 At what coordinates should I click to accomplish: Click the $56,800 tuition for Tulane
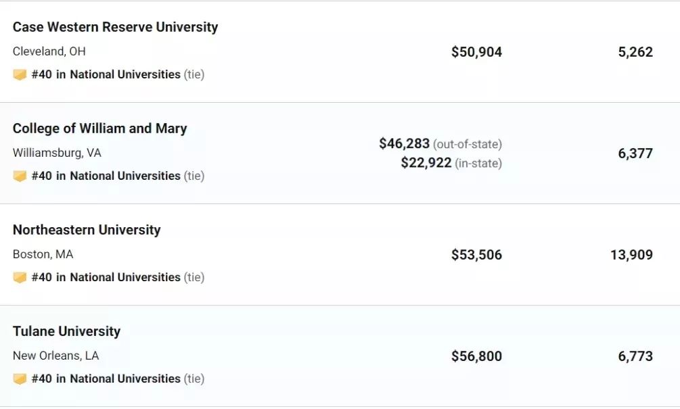(476, 356)
